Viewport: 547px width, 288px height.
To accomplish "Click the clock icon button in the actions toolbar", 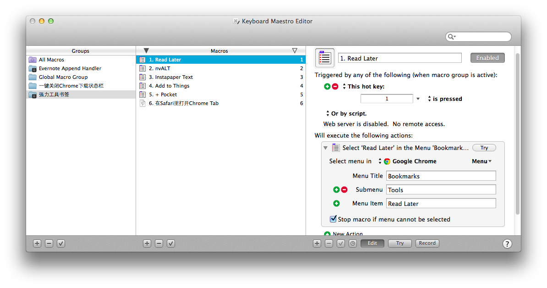I will coord(353,244).
